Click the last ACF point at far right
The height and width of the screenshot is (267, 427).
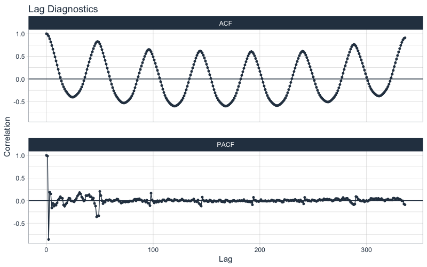[405, 38]
